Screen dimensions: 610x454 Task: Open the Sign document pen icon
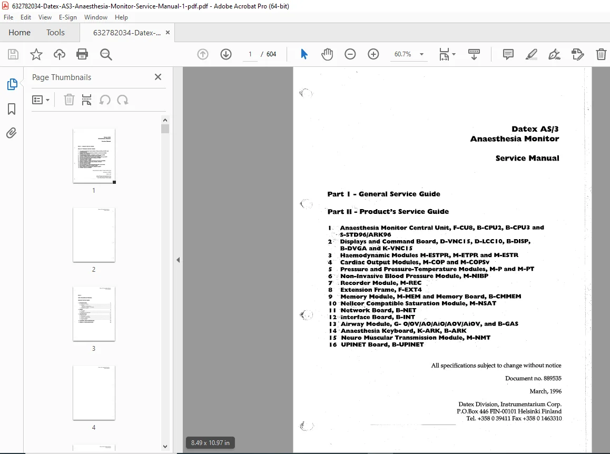pos(554,54)
